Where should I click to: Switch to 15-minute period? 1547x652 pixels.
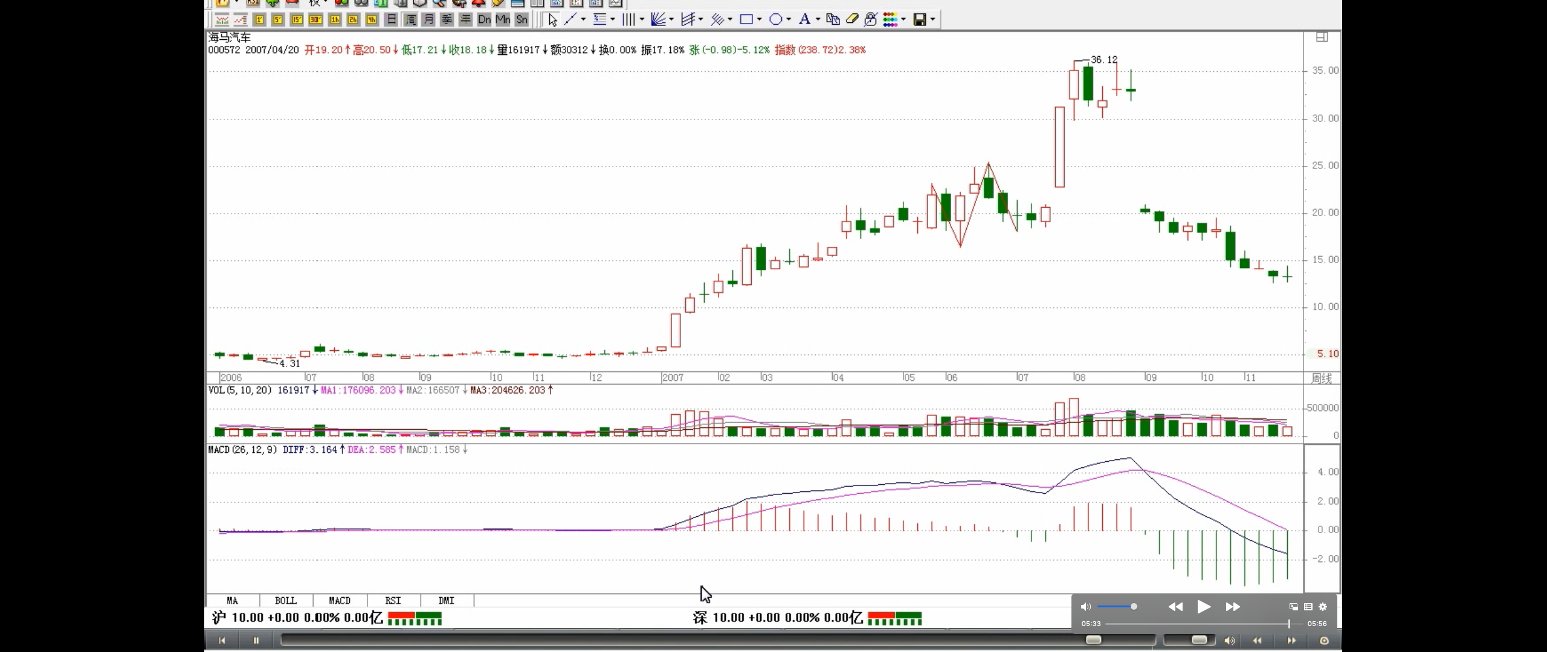click(297, 20)
